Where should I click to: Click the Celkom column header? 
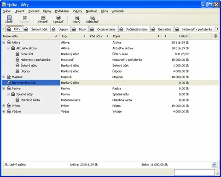pyautogui.click(x=176, y=36)
